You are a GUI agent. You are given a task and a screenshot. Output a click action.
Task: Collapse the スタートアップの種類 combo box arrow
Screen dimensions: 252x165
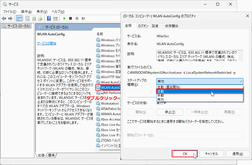pyautogui.click(x=241, y=82)
